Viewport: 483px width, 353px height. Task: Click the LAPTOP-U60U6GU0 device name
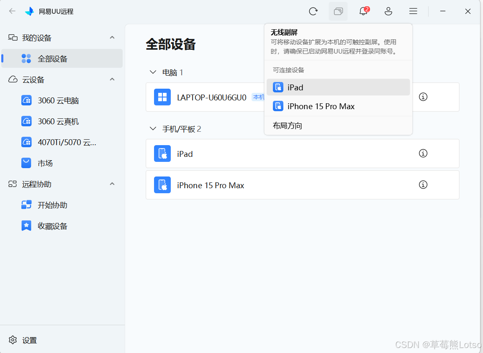coord(212,97)
